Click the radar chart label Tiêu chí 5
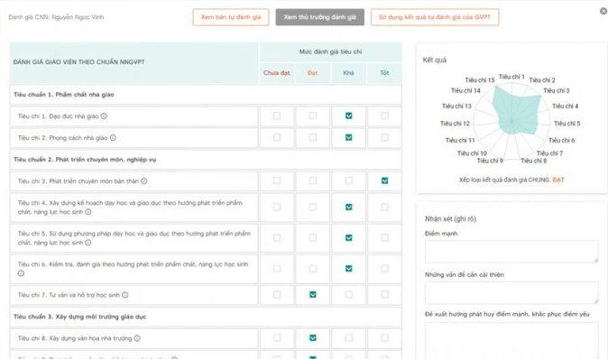 567,124
